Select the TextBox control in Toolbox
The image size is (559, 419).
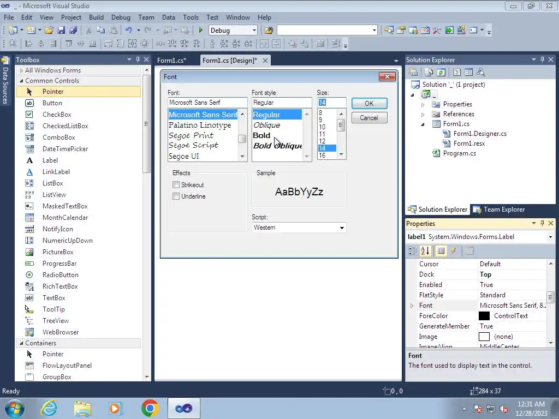[x=53, y=297]
